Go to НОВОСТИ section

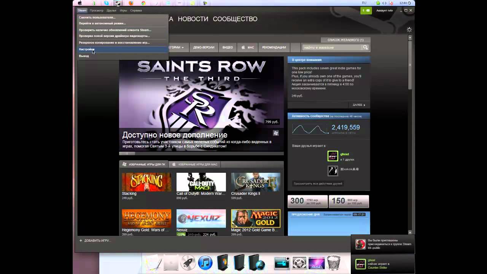pyautogui.click(x=193, y=19)
